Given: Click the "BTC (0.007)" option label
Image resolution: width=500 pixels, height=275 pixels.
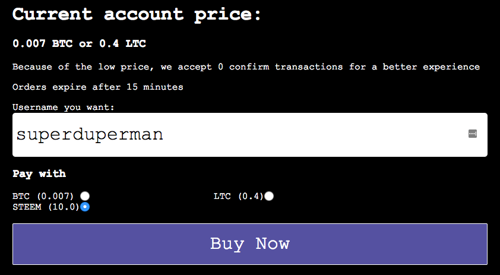Looking at the screenshot, I should [x=43, y=196].
